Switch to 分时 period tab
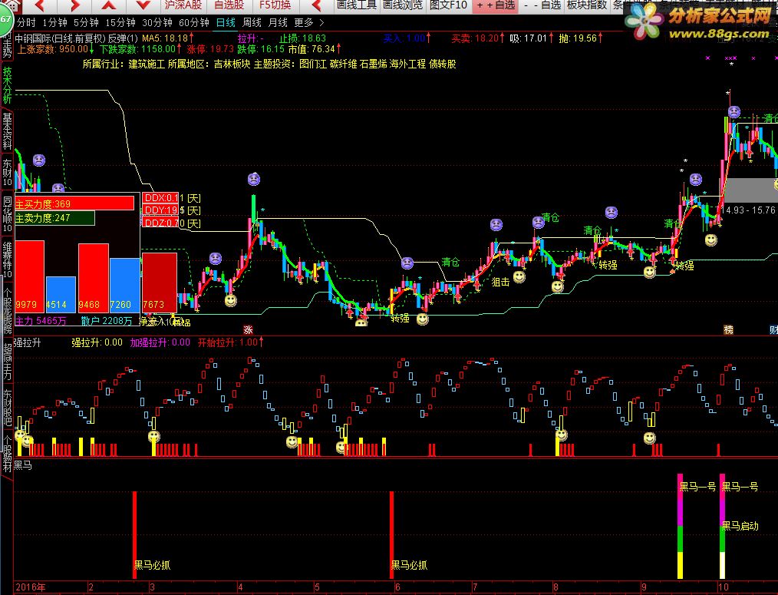778x595 pixels. (x=26, y=23)
